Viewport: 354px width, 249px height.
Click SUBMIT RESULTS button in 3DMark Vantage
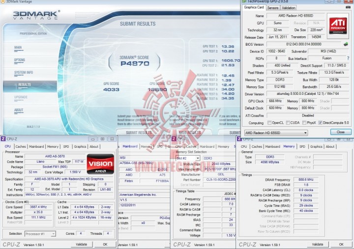click(x=139, y=133)
